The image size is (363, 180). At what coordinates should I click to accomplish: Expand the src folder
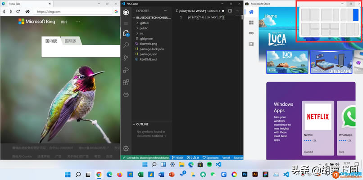click(152, 33)
